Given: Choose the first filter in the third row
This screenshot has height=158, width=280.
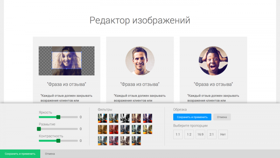Looking at the screenshot, I should coord(103,141).
